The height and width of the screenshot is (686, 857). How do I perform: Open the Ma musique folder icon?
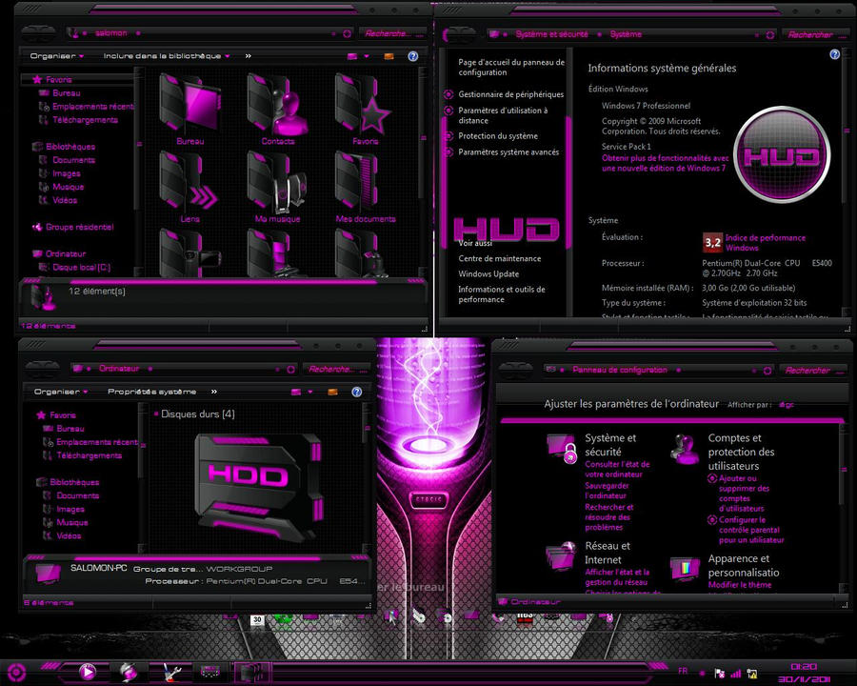tap(277, 182)
